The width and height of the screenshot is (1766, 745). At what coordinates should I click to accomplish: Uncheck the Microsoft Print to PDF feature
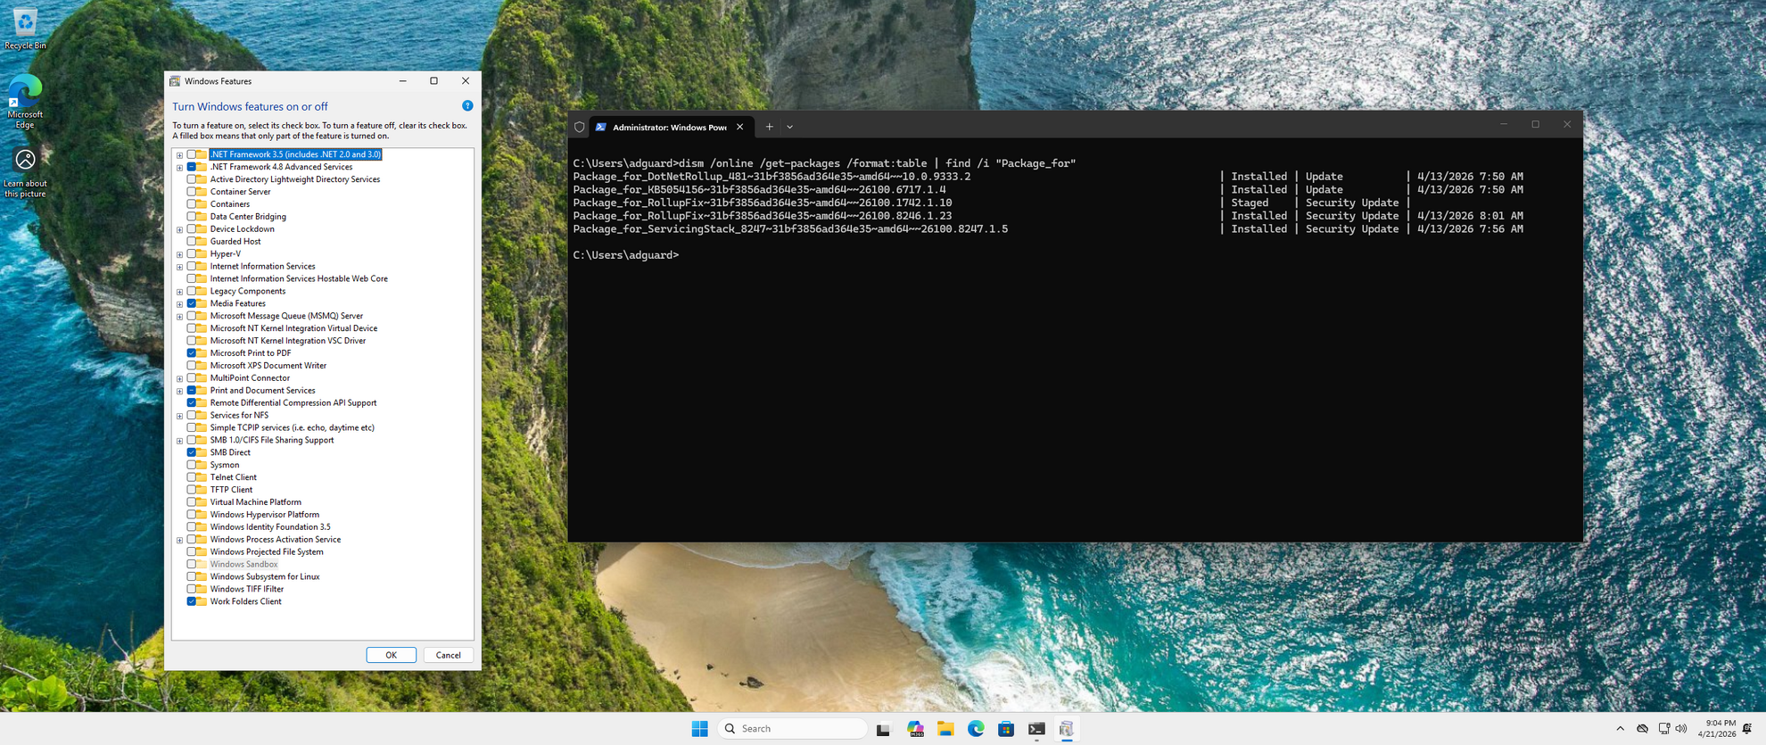coord(192,353)
